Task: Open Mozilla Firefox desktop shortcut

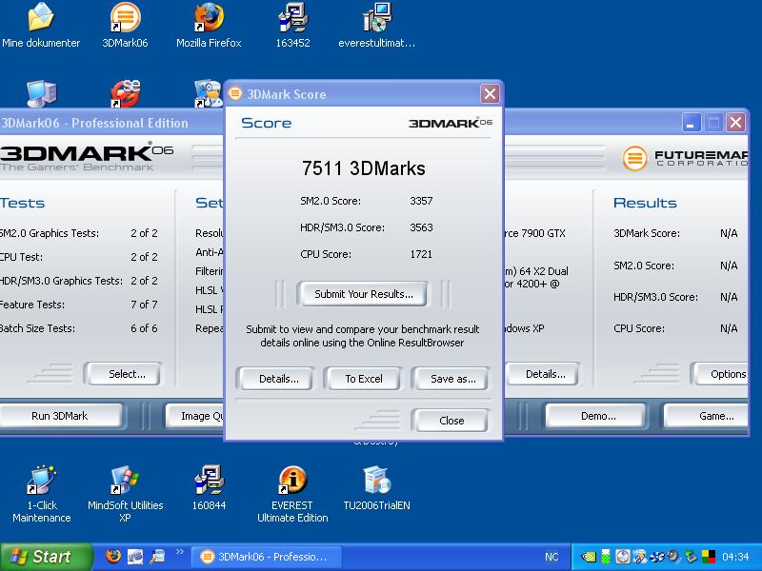Action: [209, 26]
